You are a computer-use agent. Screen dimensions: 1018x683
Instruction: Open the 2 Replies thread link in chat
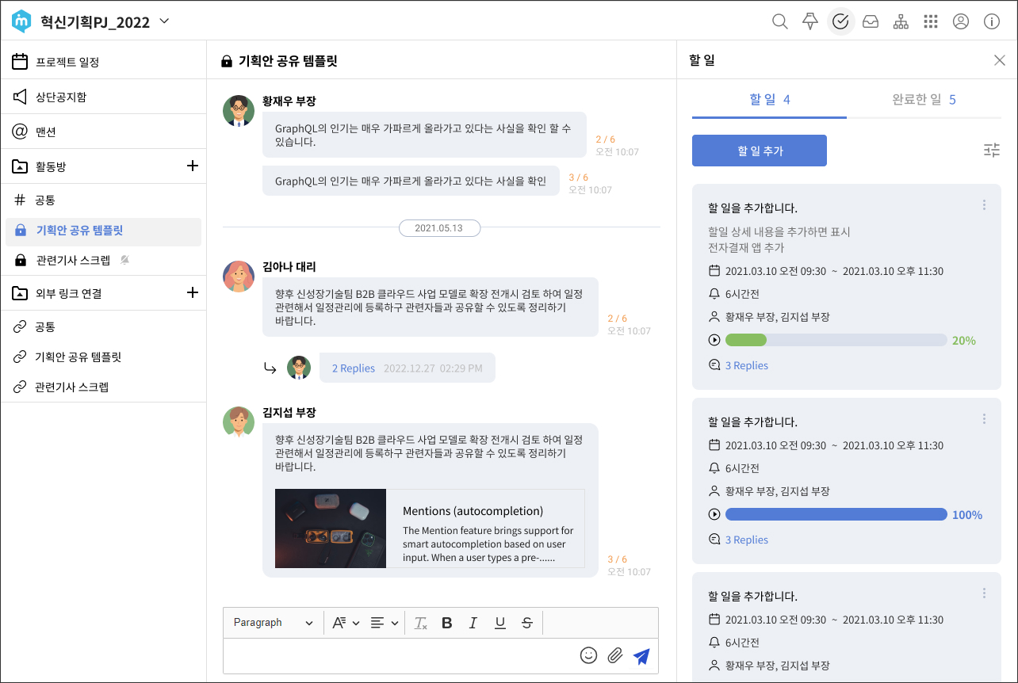tap(354, 368)
